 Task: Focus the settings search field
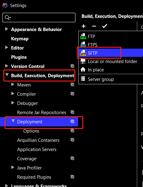tap(39, 18)
